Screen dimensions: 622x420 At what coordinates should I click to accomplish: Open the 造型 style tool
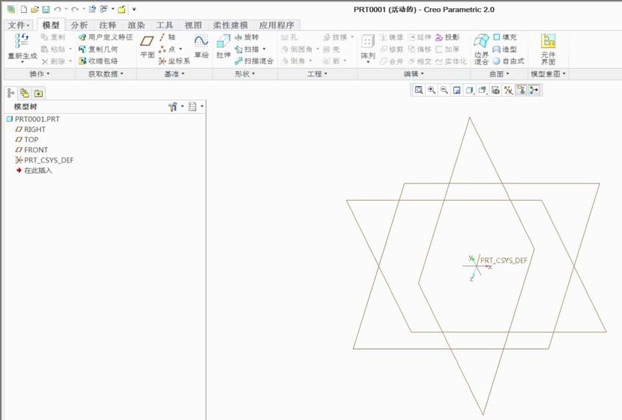[505, 49]
